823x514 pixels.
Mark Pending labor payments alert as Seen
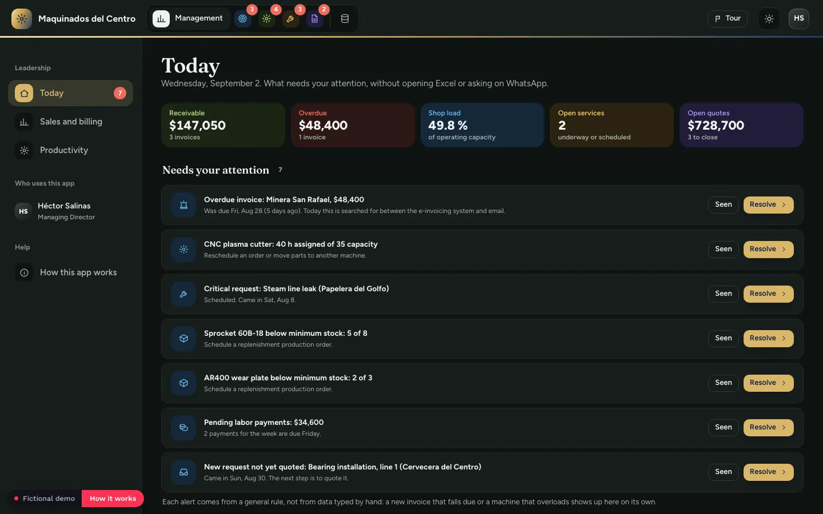[x=723, y=427]
